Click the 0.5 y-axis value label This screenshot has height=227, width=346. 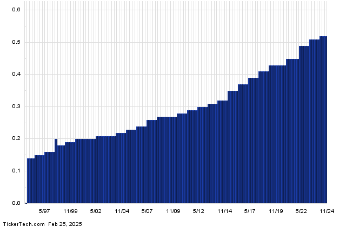pyautogui.click(x=16, y=42)
